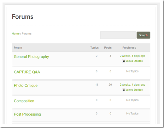Open the CAPTURE Q&A forum

(27, 72)
